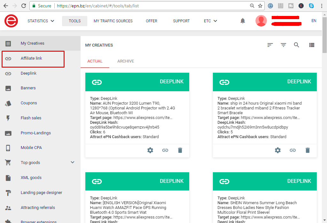Click the Flash sales lightning icon
Viewport: 327px width, 223px height.
8,118
